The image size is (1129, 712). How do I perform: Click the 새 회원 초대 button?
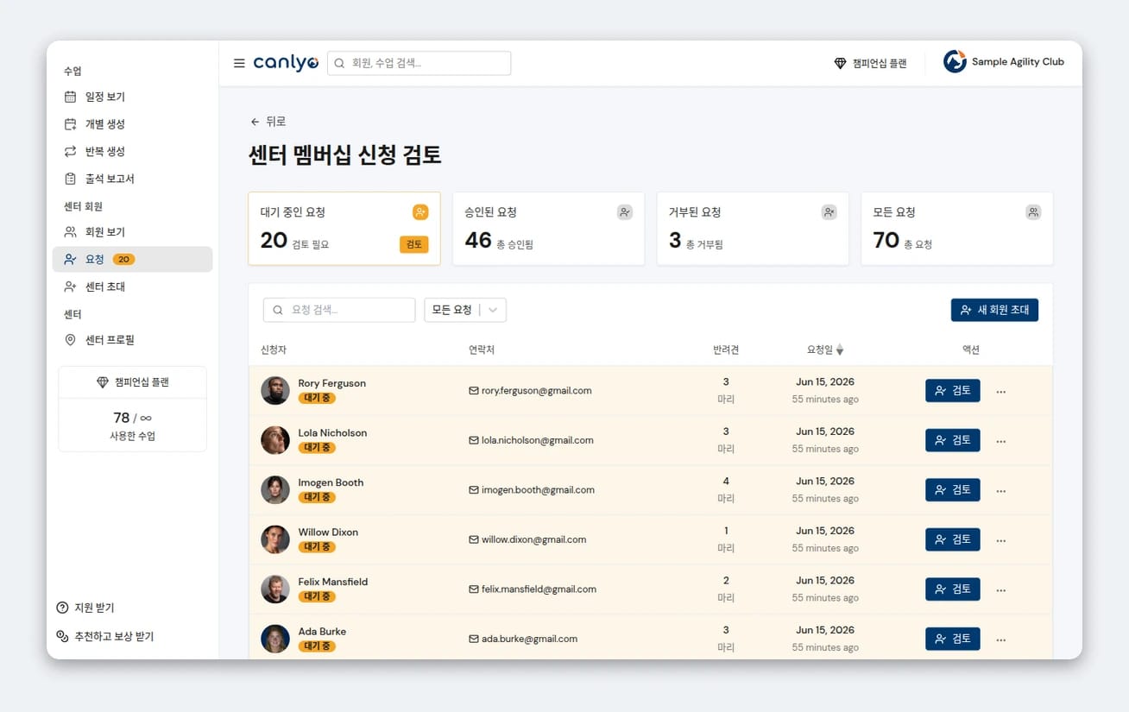point(994,310)
